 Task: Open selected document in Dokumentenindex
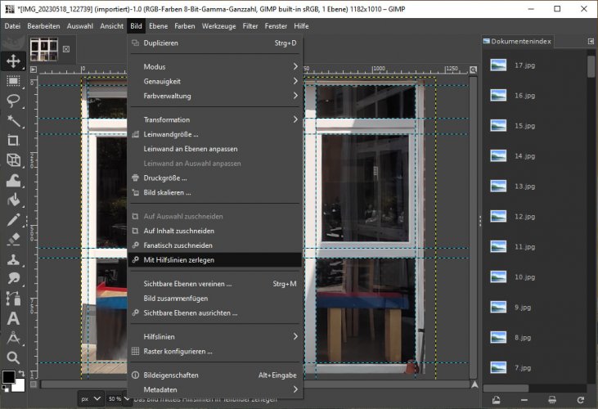tap(497, 400)
